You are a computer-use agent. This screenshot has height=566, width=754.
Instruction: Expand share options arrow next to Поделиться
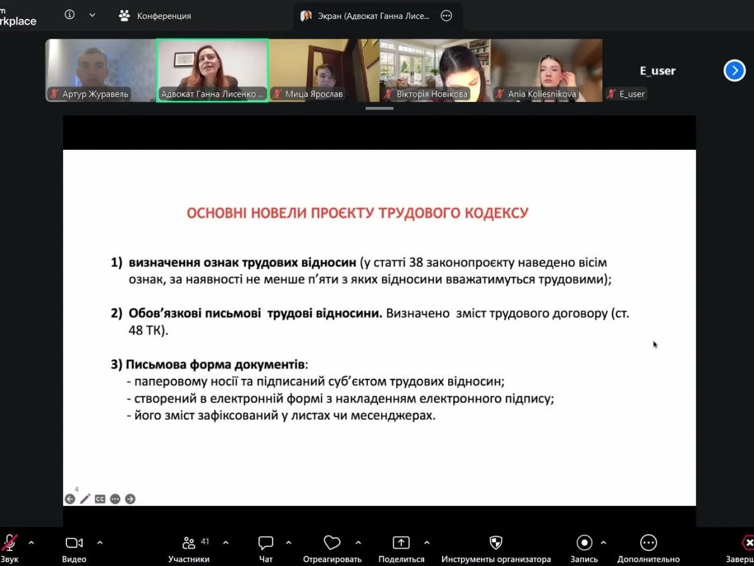pos(427,543)
